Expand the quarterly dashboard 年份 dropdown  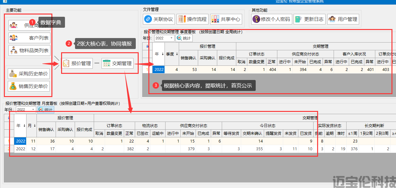point(172,38)
